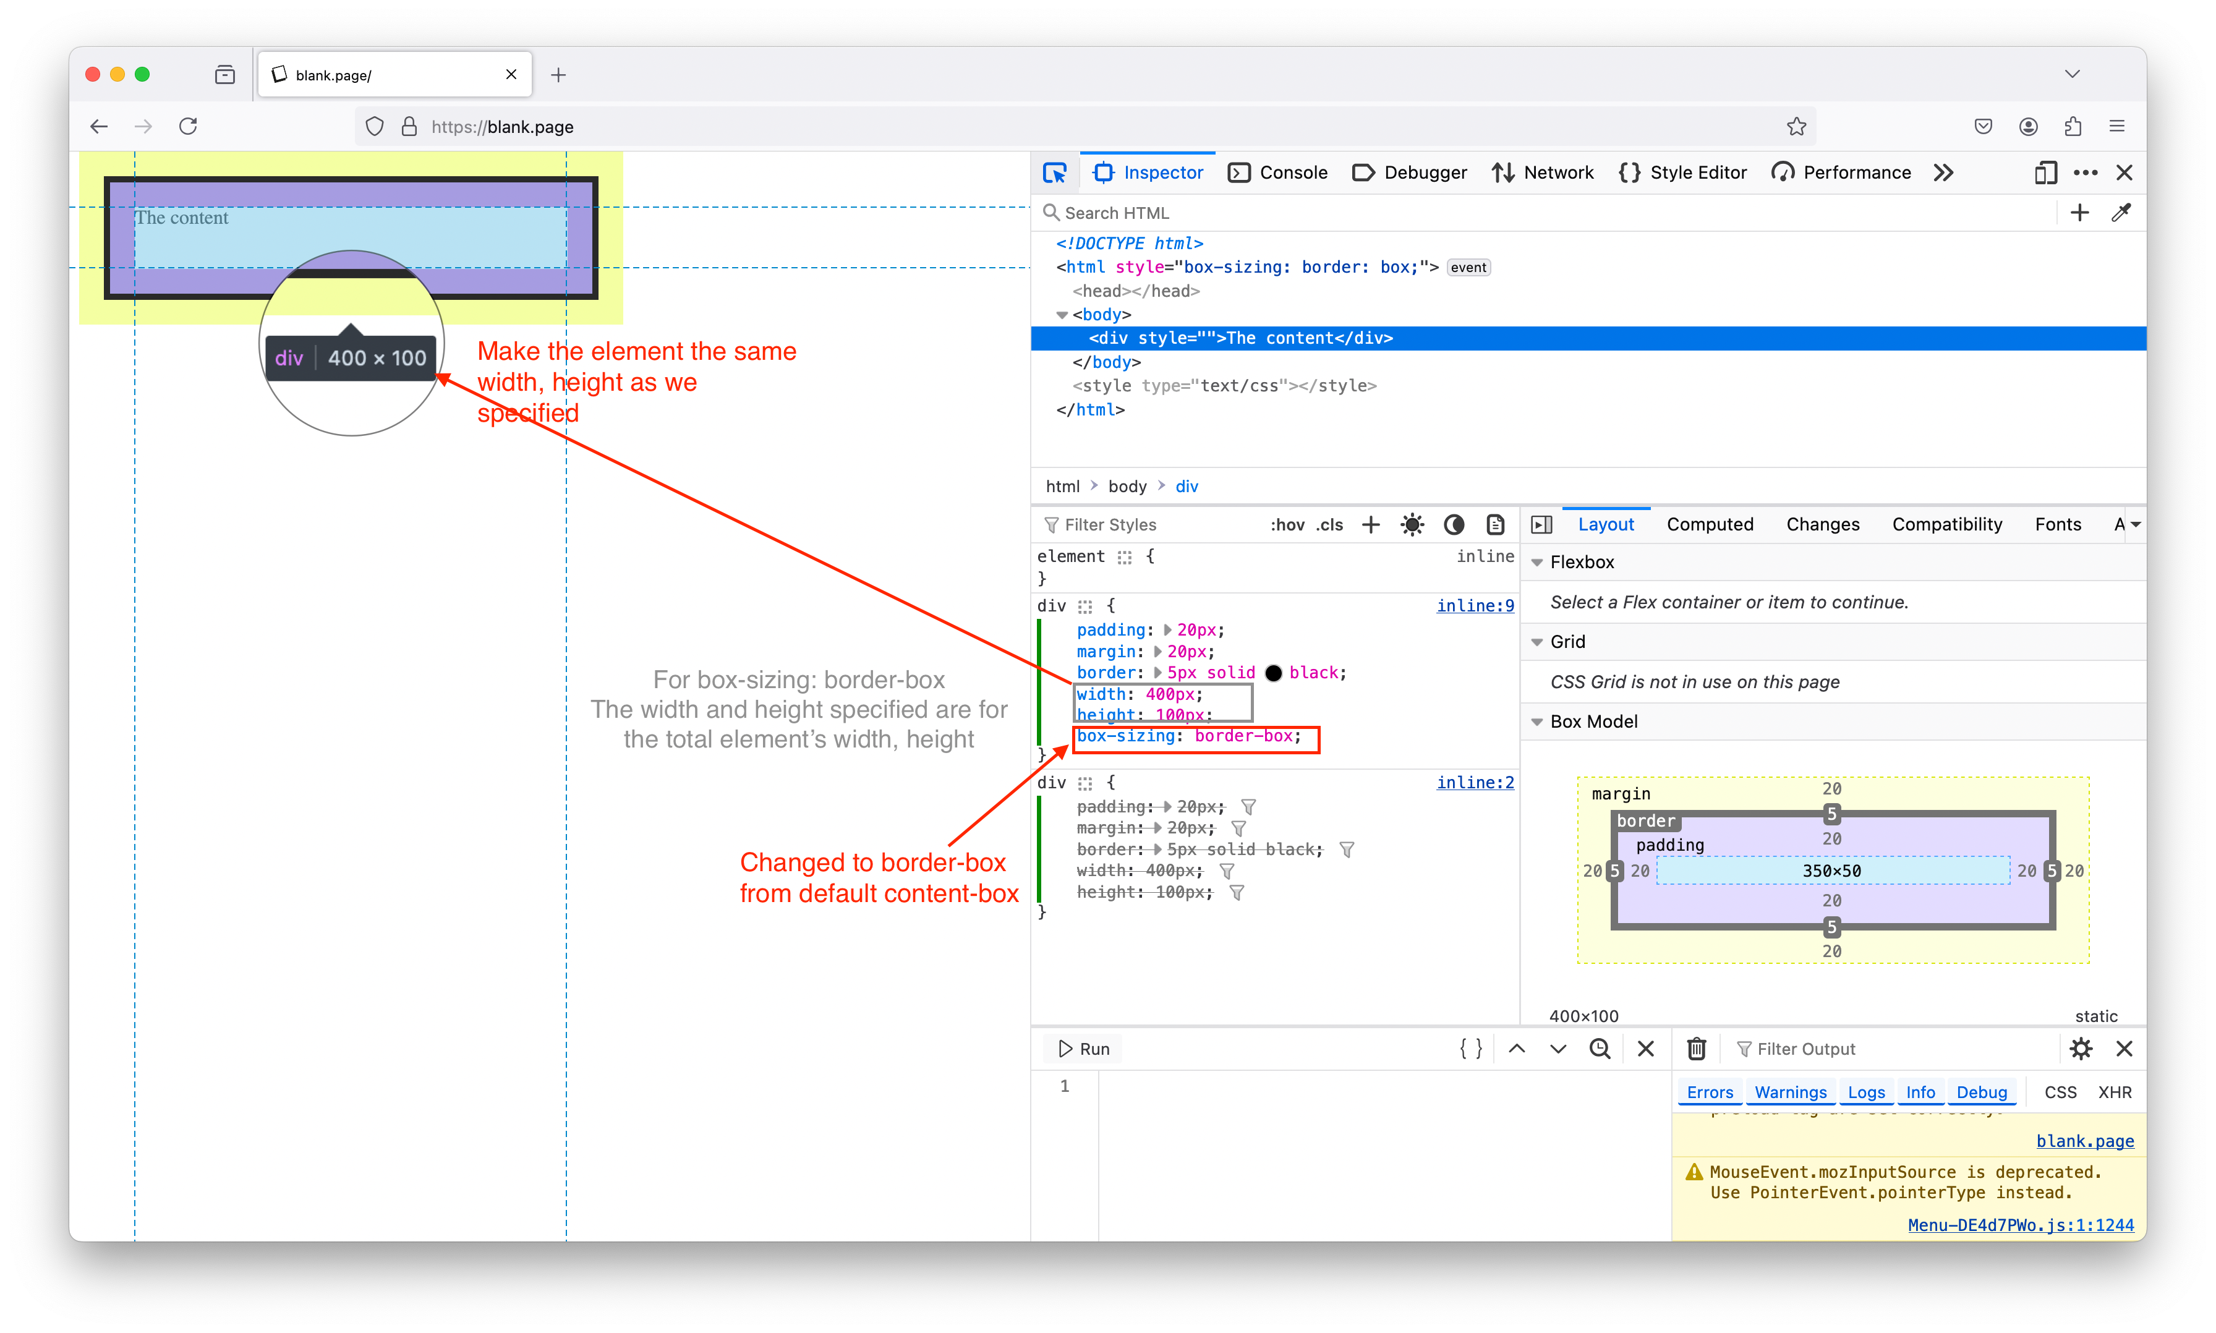The height and width of the screenshot is (1333, 2216).
Task: Collapse the Grid section
Action: click(x=1537, y=642)
